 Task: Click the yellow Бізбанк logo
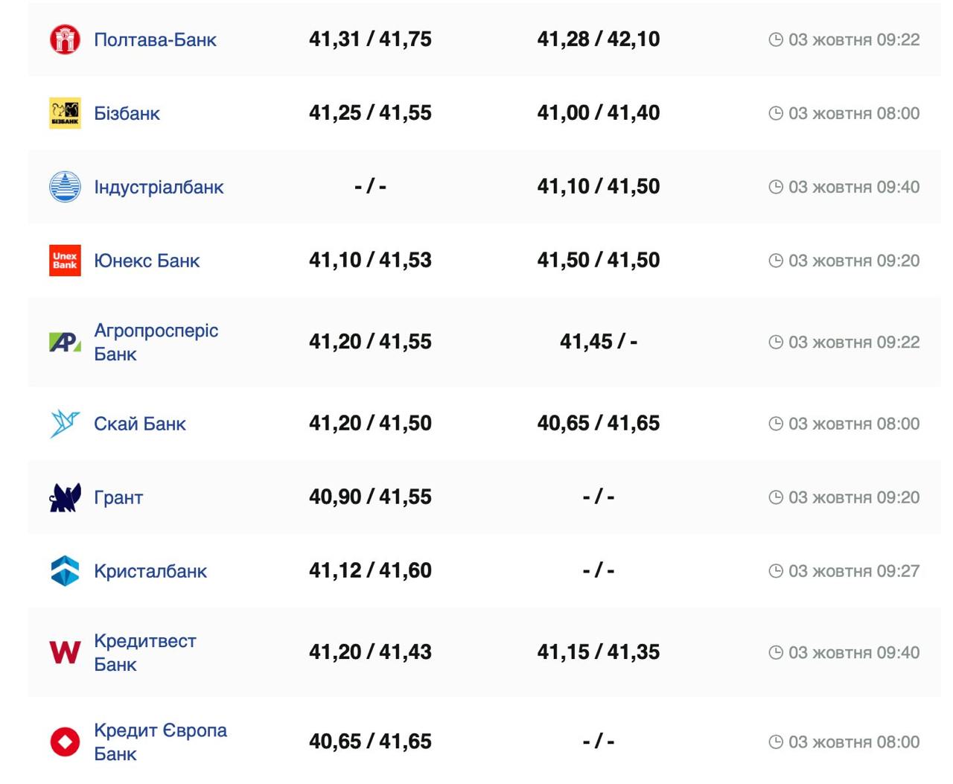pos(65,113)
